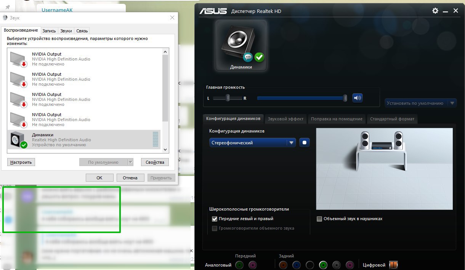Click the green checkmark default device badge
Screen dimensions: 465x270
coord(260,58)
